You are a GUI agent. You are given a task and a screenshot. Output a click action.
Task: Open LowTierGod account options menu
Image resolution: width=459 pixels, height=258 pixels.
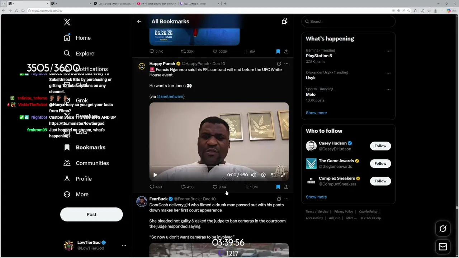(x=124, y=245)
